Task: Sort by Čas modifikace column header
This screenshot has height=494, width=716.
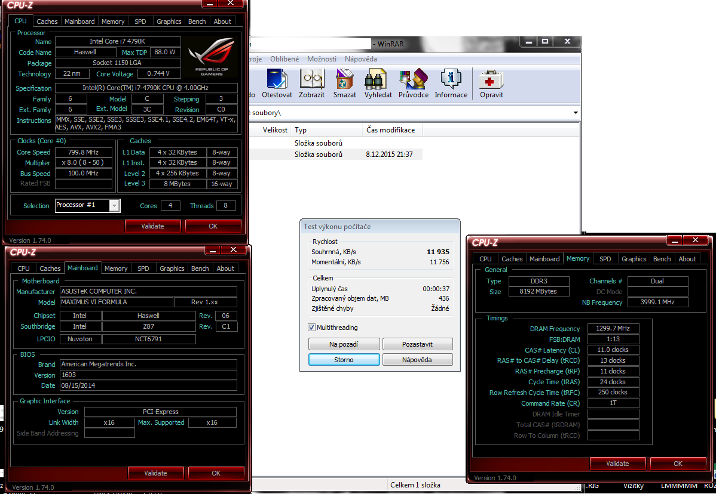Action: (x=393, y=130)
